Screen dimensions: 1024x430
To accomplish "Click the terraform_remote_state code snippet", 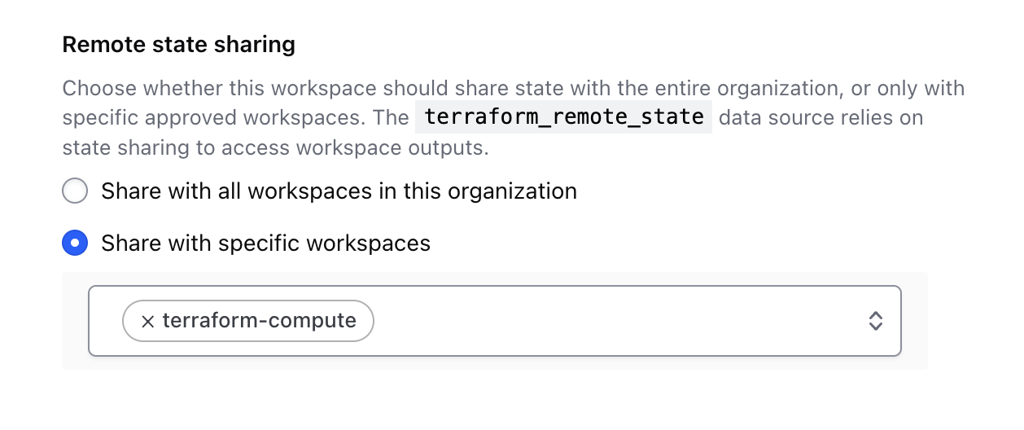I will (563, 117).
